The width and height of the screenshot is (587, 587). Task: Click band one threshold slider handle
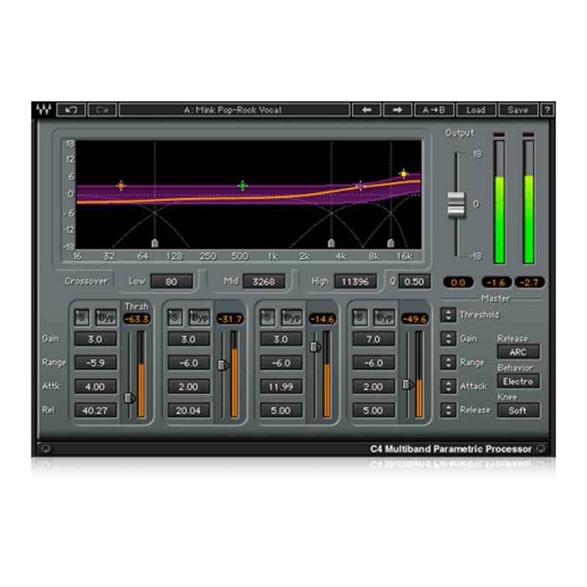(129, 398)
